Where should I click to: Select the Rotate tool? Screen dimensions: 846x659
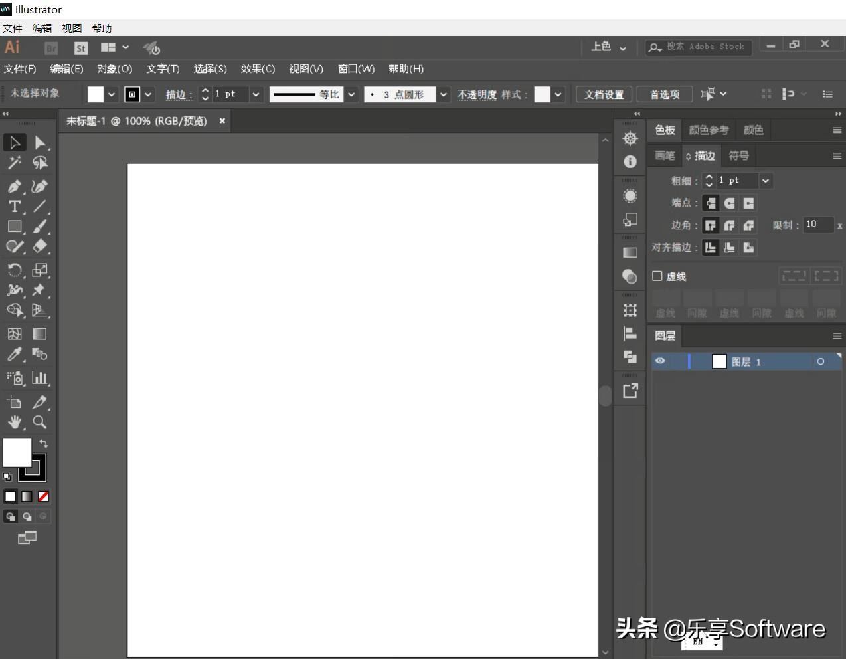tap(14, 268)
